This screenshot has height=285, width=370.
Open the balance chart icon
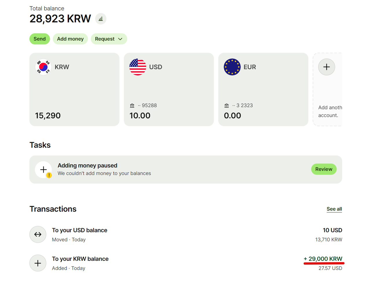click(101, 19)
